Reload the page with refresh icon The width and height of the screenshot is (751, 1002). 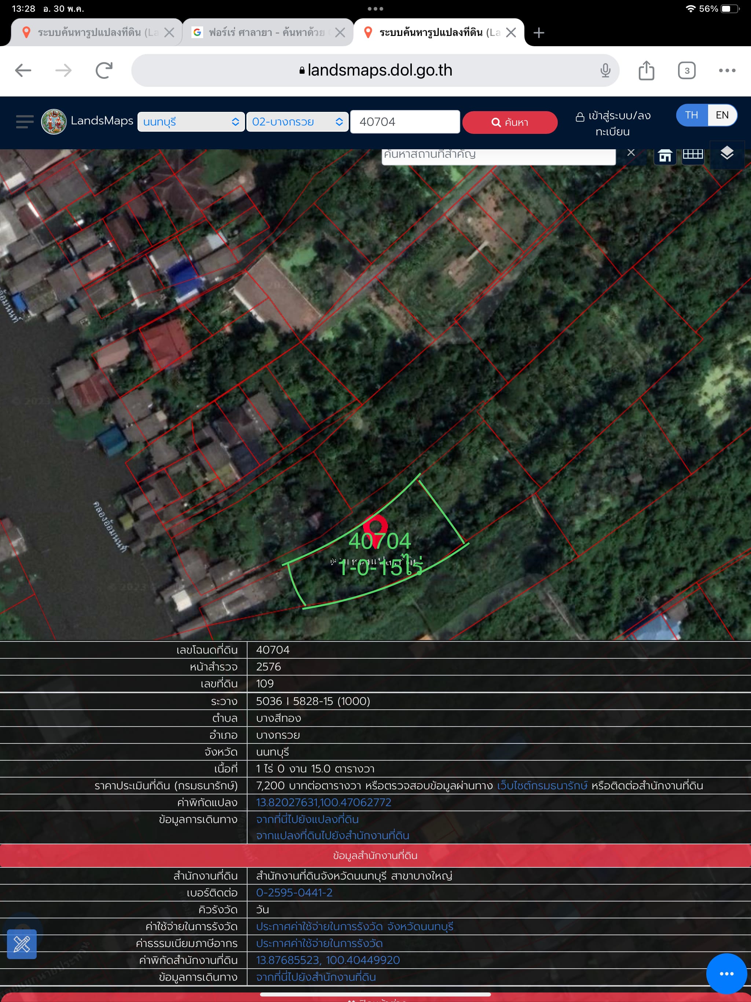click(x=104, y=70)
